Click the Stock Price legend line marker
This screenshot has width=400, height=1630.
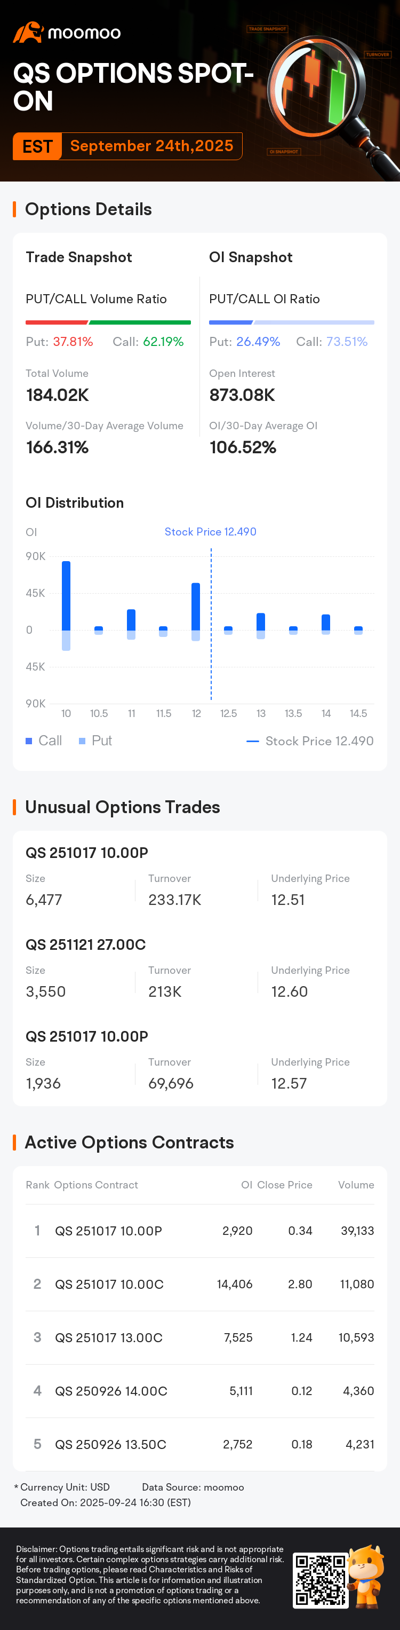pos(253,741)
